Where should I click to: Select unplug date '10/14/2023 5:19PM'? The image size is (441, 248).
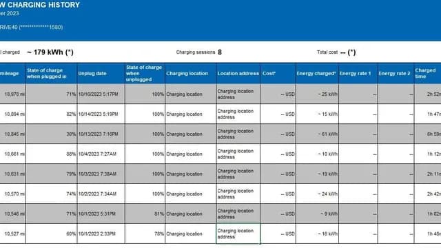tap(101, 114)
